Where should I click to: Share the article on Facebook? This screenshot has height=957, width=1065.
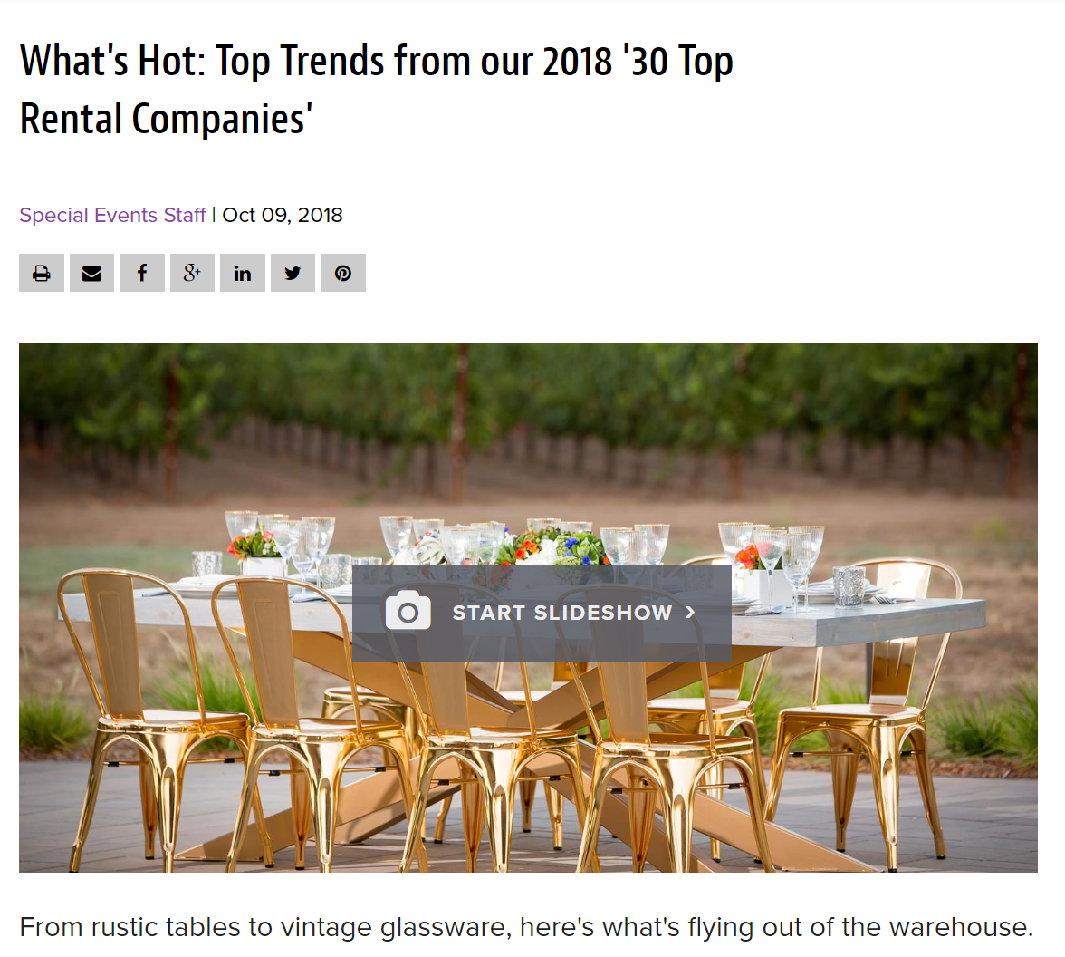[x=142, y=273]
